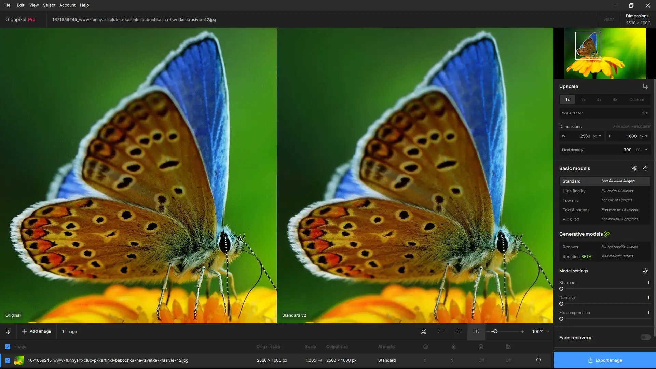This screenshot has height=369, width=656.
Task: Switch to side-by-side view mode
Action: [476, 331]
